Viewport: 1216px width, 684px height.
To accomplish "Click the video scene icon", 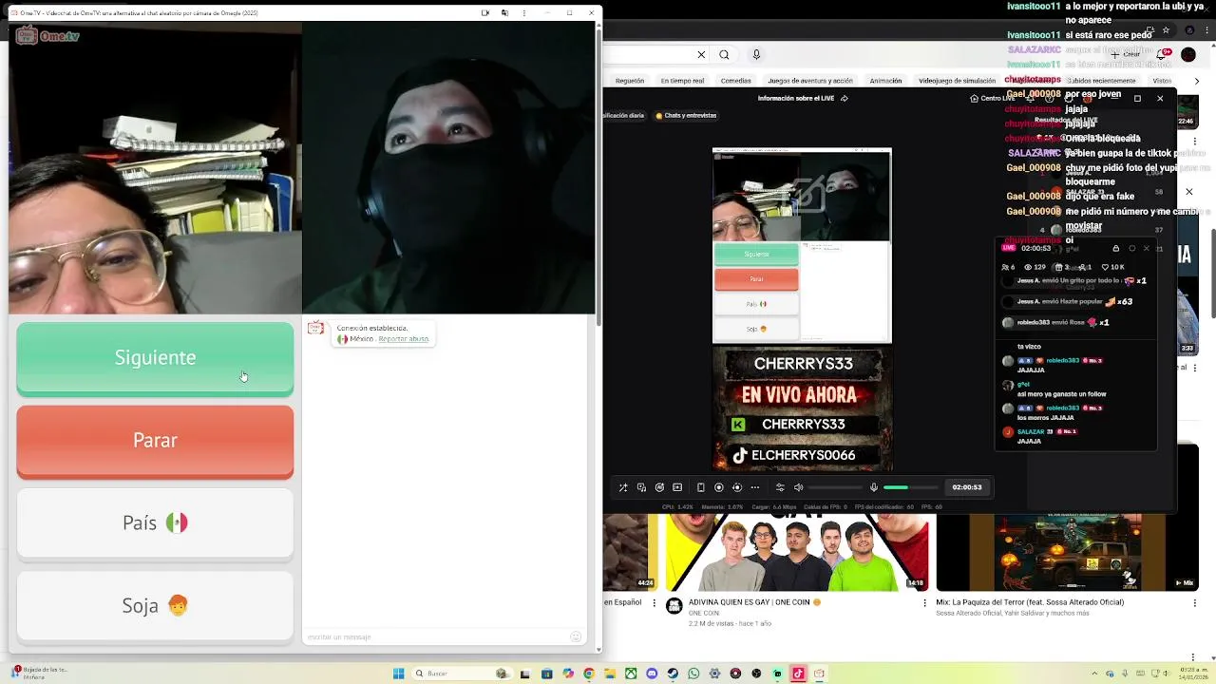I will click(x=677, y=487).
